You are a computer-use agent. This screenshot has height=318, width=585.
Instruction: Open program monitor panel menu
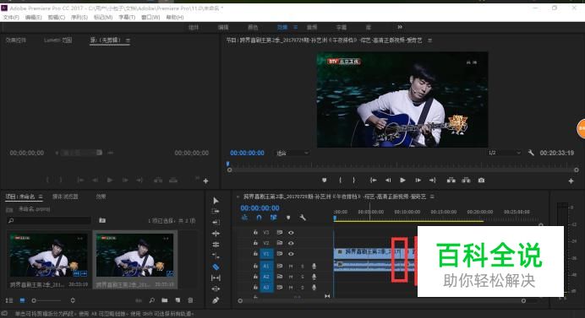429,40
